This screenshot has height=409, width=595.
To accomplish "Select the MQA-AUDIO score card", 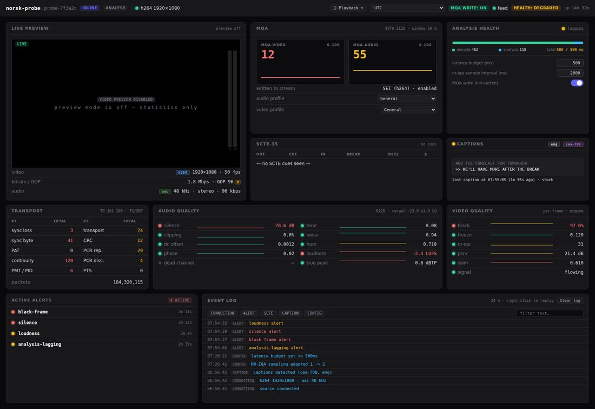I will pyautogui.click(x=392, y=62).
